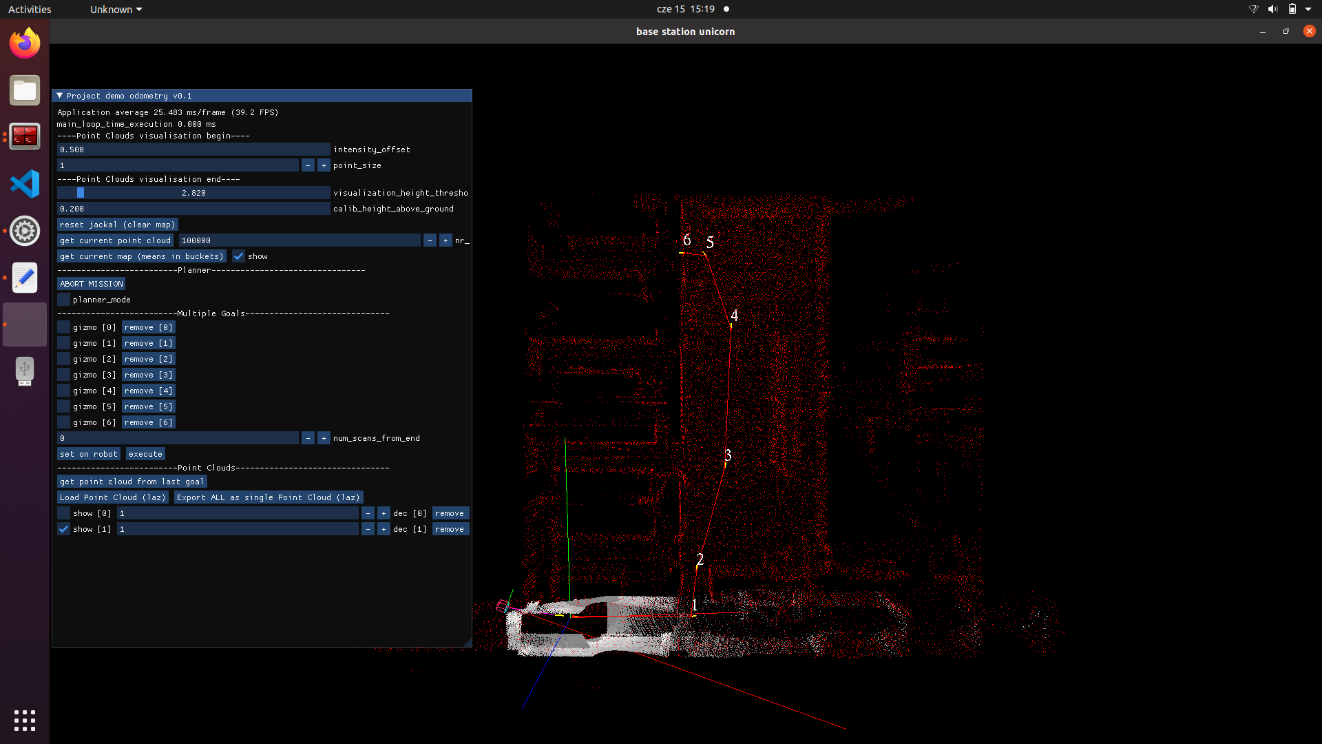Enable planner_mode checkbox
The height and width of the screenshot is (744, 1322).
click(x=64, y=300)
